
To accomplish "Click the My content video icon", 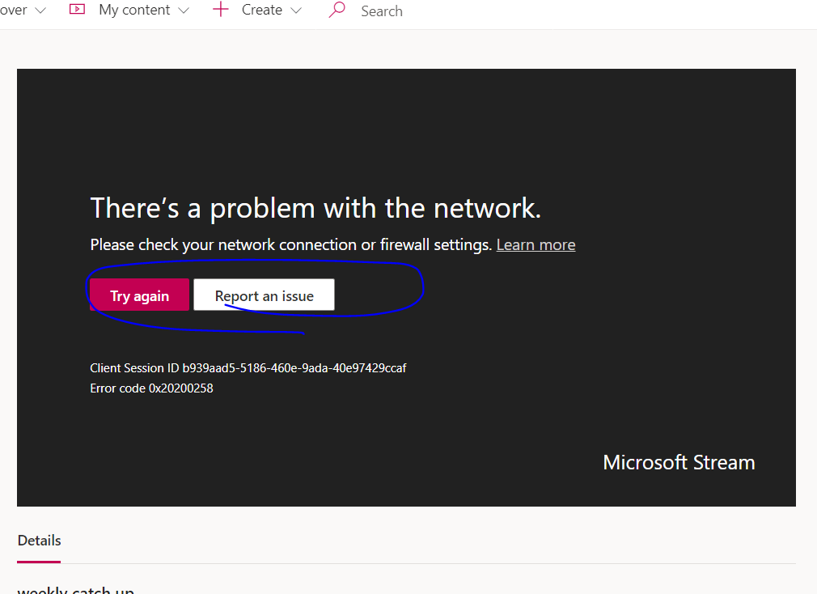I will (x=77, y=10).
